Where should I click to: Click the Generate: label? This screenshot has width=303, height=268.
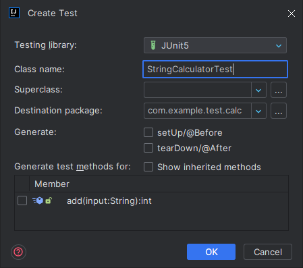point(35,132)
